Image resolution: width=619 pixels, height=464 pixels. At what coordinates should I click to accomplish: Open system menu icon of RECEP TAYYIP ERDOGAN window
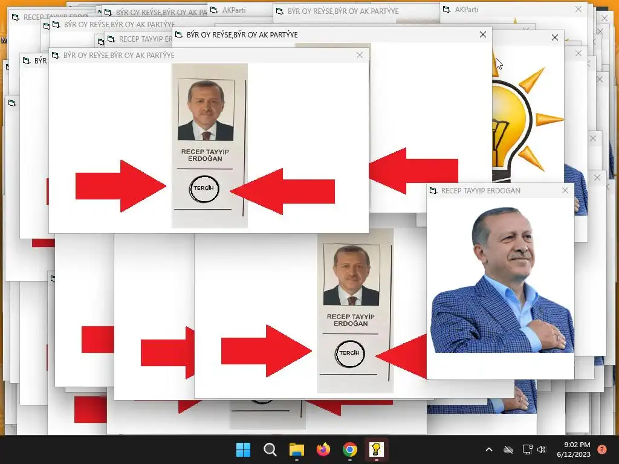(x=433, y=190)
